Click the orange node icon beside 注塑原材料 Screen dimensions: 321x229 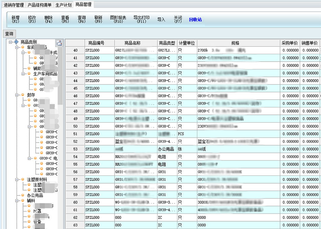pos(23,180)
